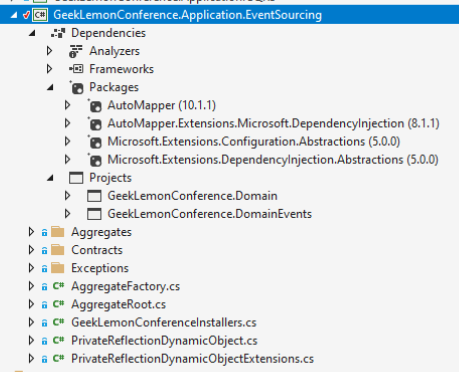Collapse the Packages node

[50, 87]
